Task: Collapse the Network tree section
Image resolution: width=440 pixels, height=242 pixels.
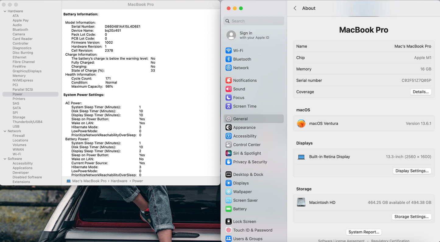Action: point(5,131)
